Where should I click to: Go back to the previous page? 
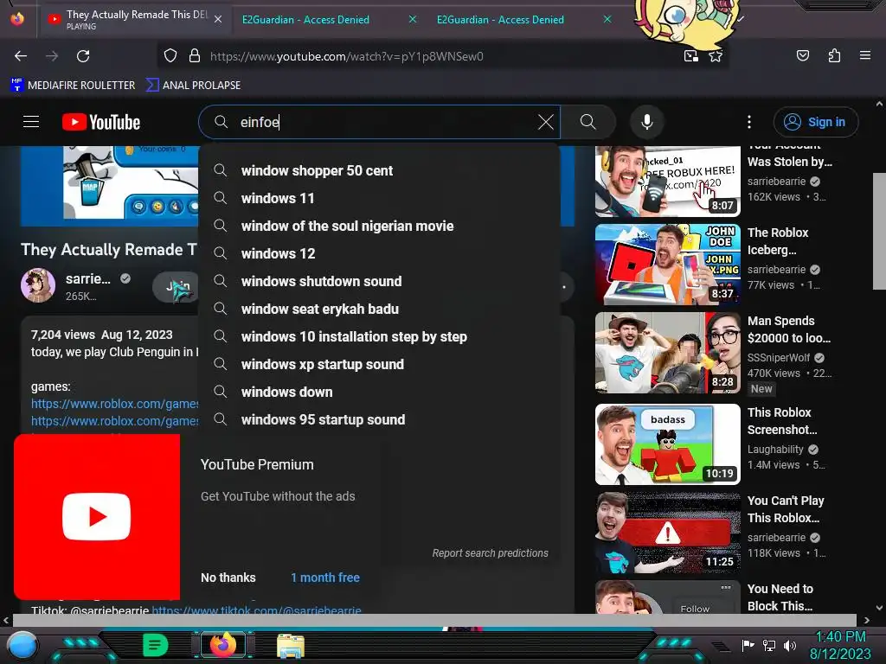[21, 56]
